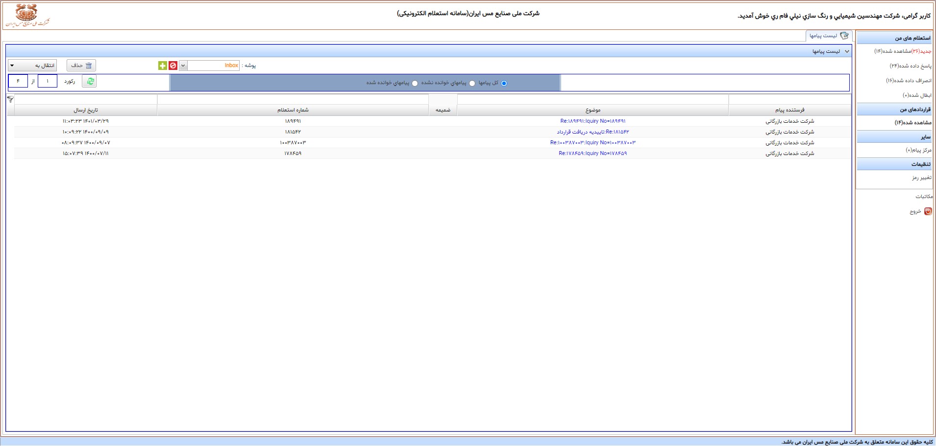Viewport: 936px width, 446px height.
Task: Click the ضمیمه column header
Action: pos(443,110)
